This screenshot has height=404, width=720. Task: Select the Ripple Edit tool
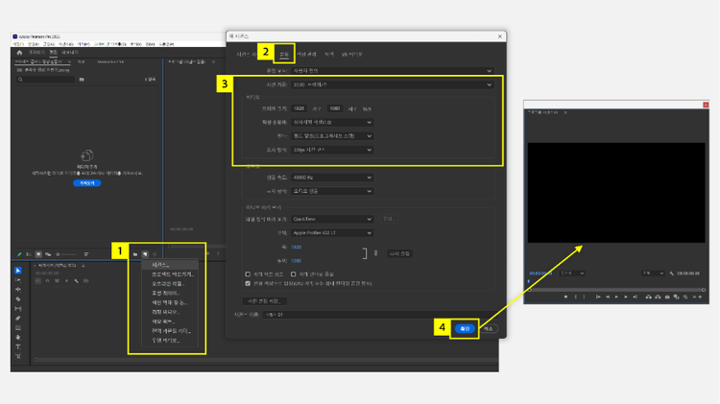pos(18,290)
